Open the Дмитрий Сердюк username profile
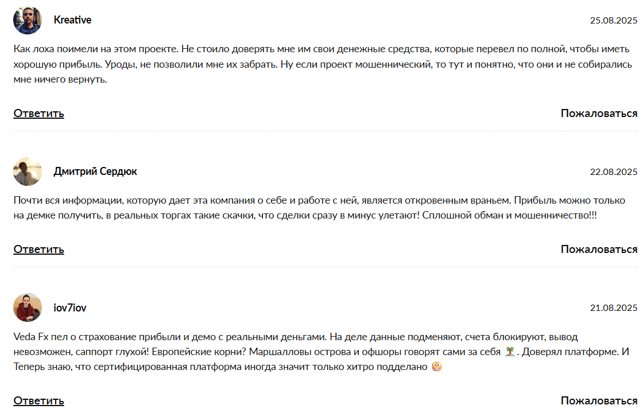Image resolution: width=643 pixels, height=409 pixels. click(x=95, y=172)
